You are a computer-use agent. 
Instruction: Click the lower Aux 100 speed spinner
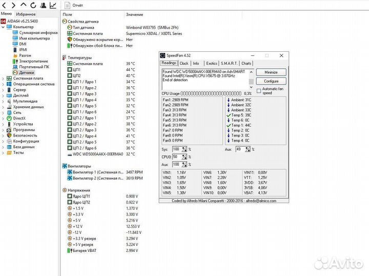pyautogui.click(x=184, y=164)
